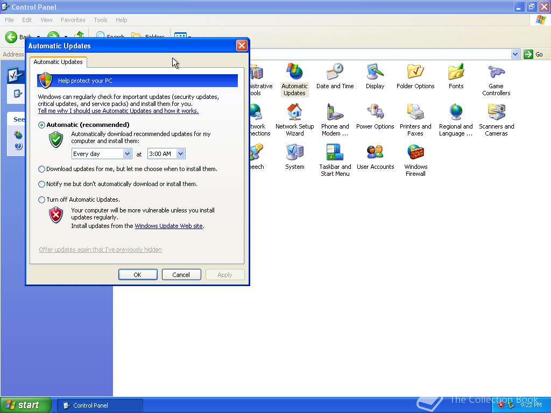The height and width of the screenshot is (413, 551).
Task: Expand the Views toolbar dropdown arrow
Action: point(190,36)
